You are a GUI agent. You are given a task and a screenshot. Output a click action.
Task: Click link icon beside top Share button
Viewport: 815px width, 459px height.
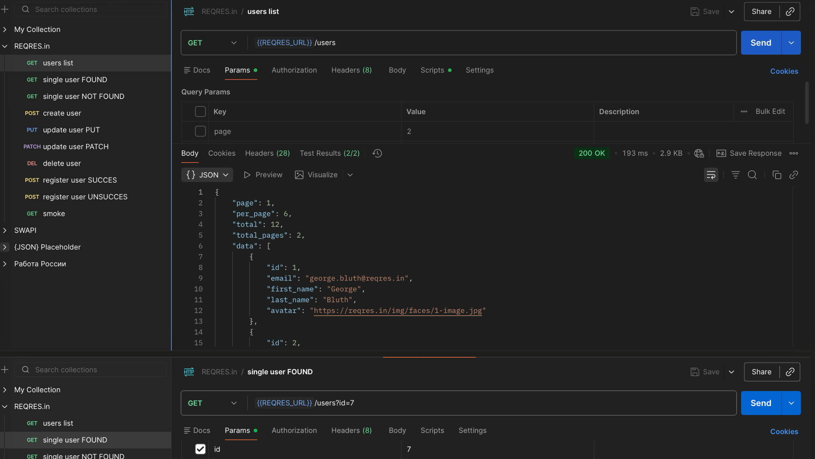(x=790, y=12)
